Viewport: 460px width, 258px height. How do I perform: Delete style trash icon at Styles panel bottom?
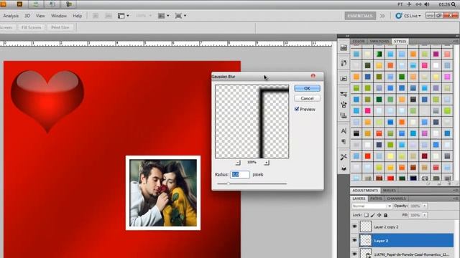point(449,183)
